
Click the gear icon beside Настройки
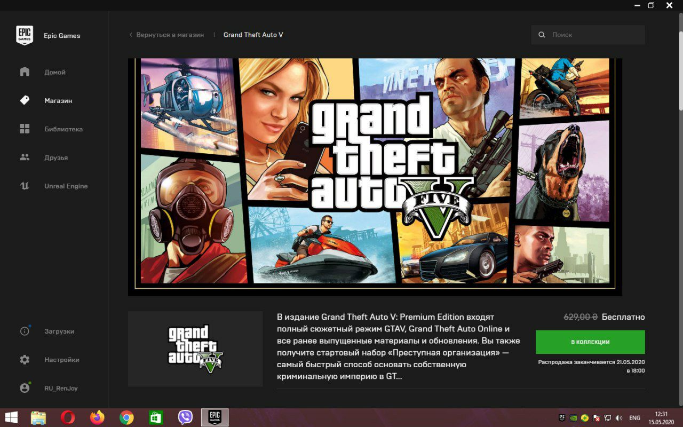coord(25,360)
